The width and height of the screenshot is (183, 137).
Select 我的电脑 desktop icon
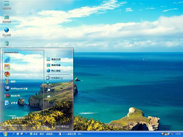(x=7, y=19)
